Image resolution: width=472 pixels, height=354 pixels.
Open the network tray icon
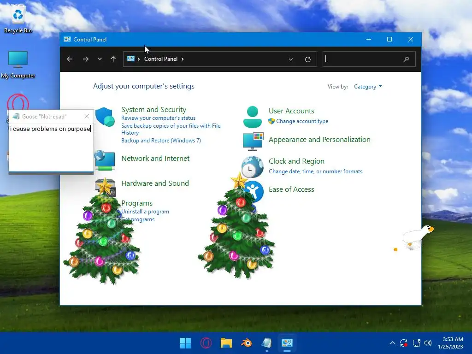click(416, 343)
